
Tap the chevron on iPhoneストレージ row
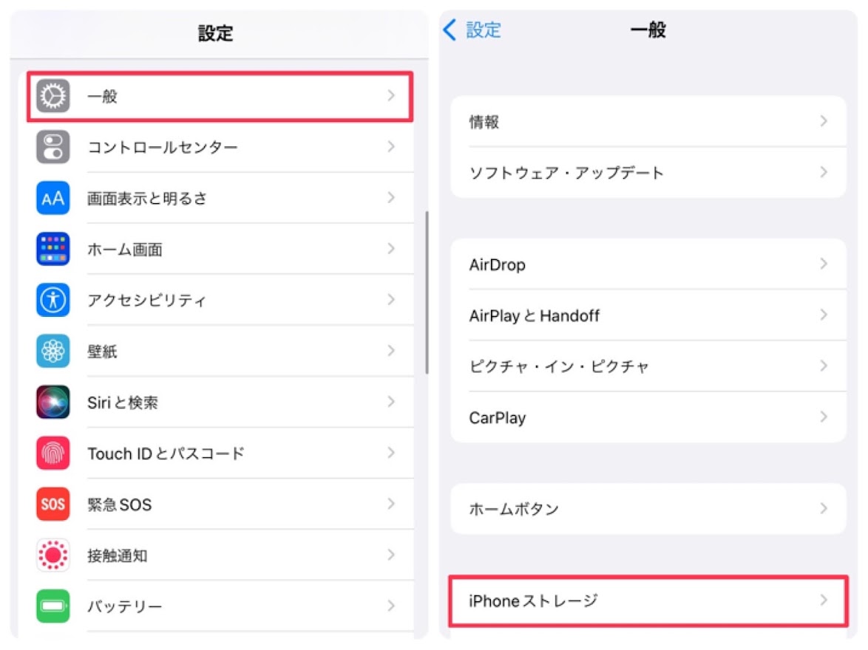824,601
